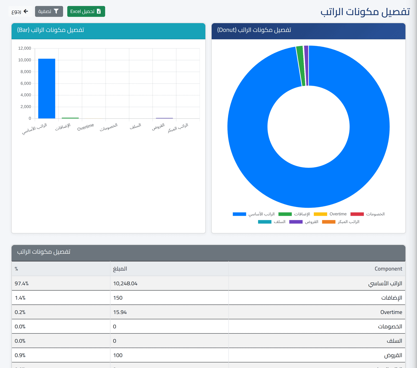Click the large blue donut segment

309,188
